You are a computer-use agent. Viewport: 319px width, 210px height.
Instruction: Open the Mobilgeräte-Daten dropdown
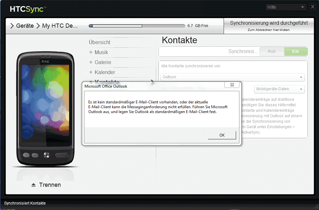279,89
